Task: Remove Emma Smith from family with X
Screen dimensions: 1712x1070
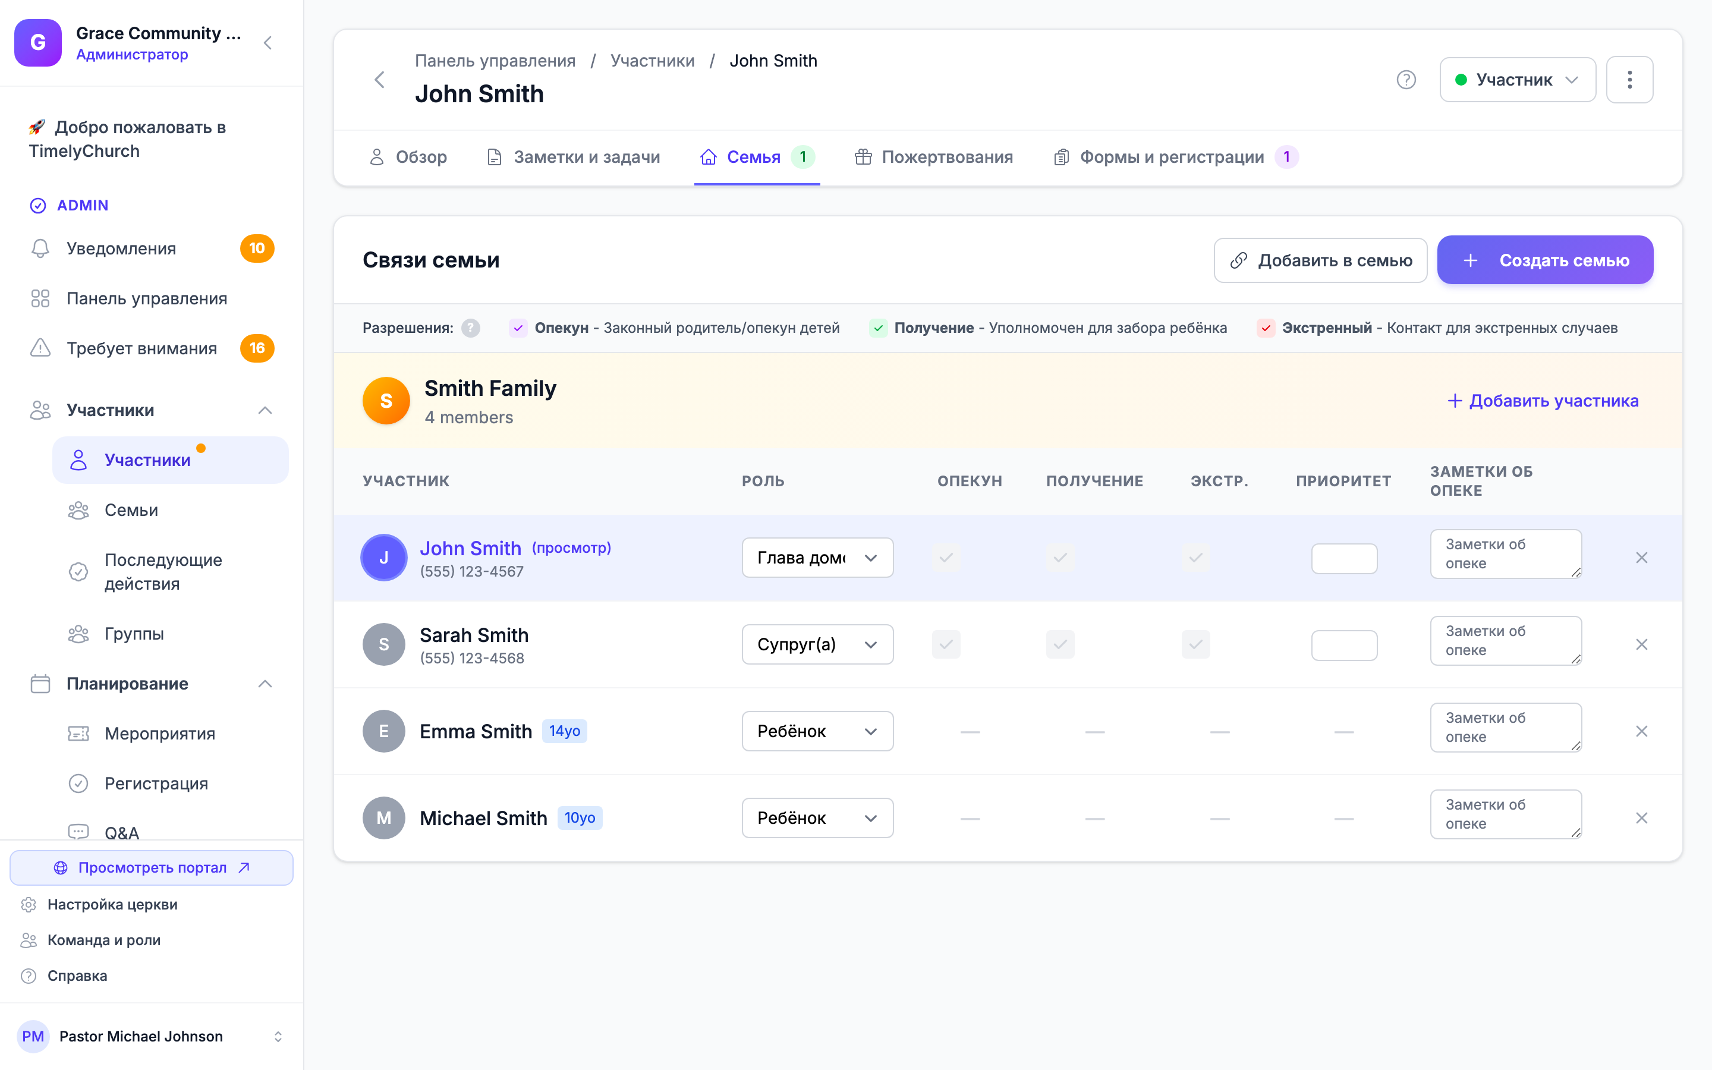Action: coord(1641,731)
